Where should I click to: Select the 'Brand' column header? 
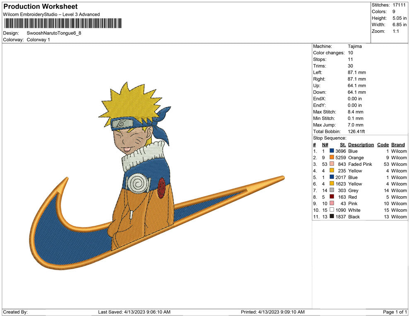[398, 145]
